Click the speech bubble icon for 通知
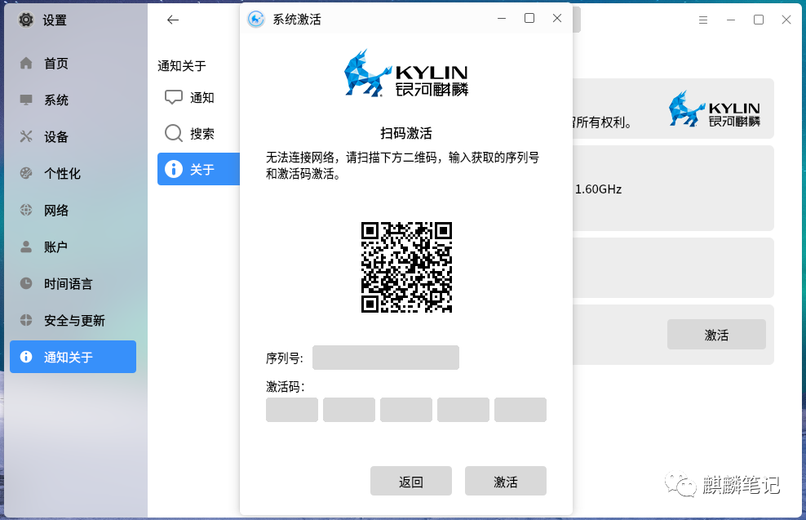Screen dimensions: 806x520 [173, 97]
